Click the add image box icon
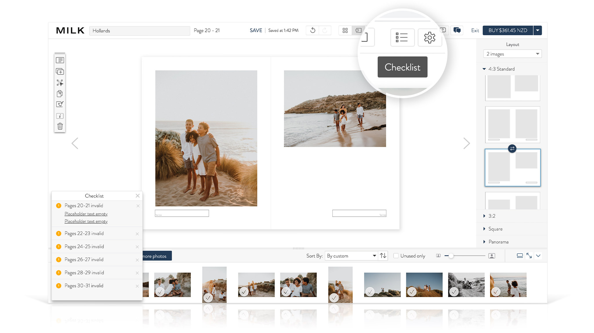 click(60, 72)
